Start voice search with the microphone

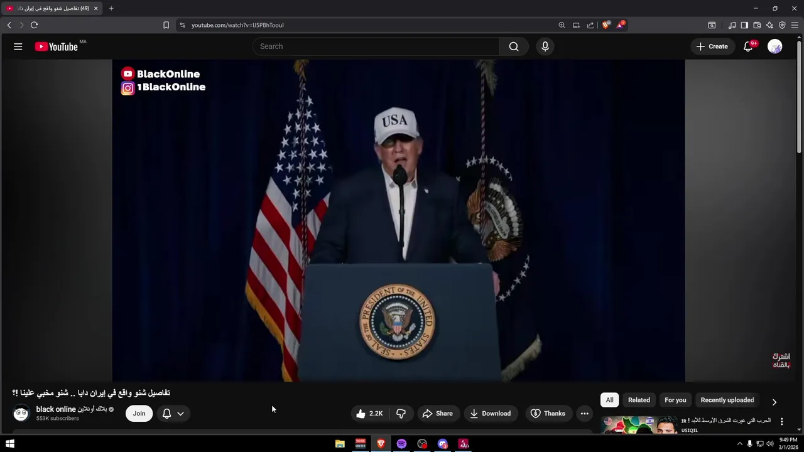545,46
